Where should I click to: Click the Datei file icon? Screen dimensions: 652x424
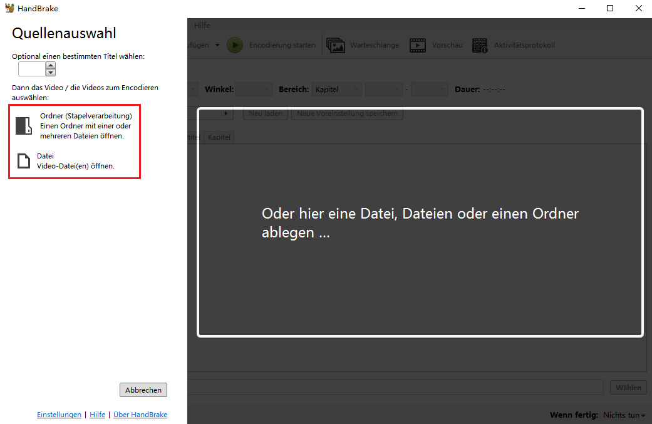23,161
